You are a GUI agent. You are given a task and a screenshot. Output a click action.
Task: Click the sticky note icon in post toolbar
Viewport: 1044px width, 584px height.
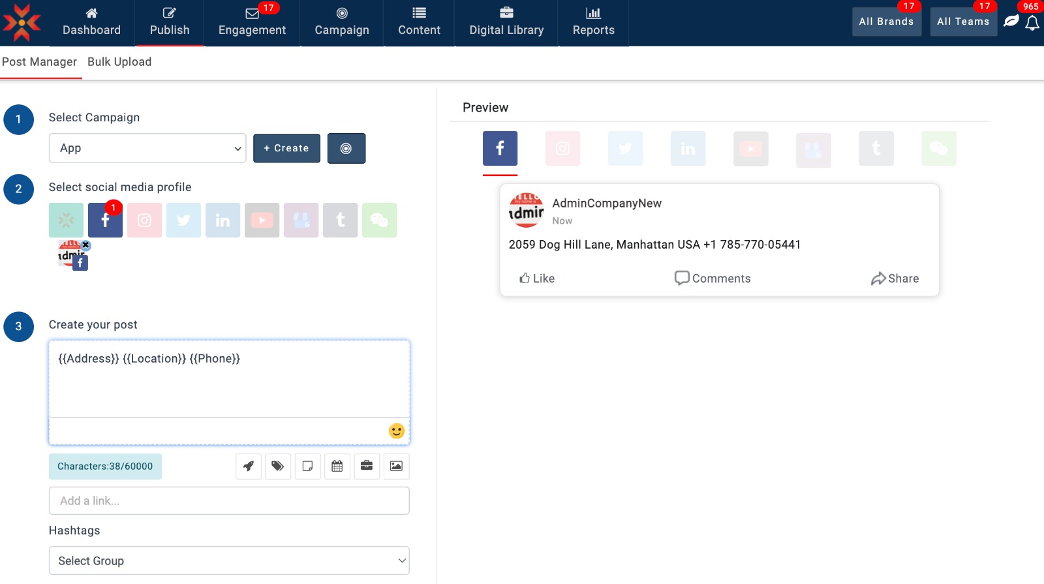coord(307,466)
